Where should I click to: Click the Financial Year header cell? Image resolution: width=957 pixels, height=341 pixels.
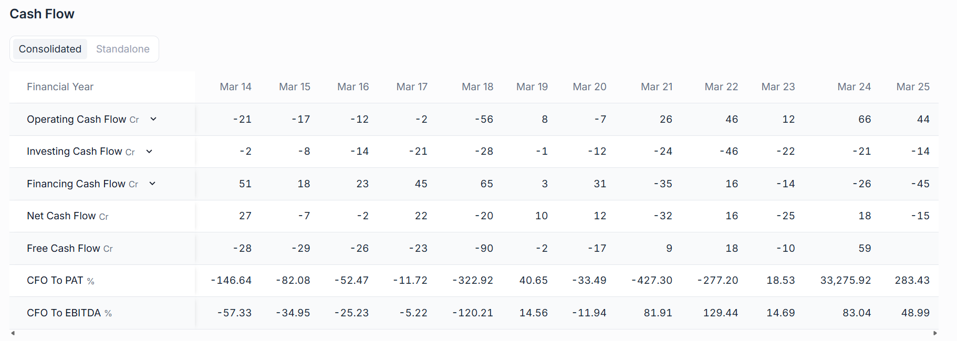click(x=60, y=87)
